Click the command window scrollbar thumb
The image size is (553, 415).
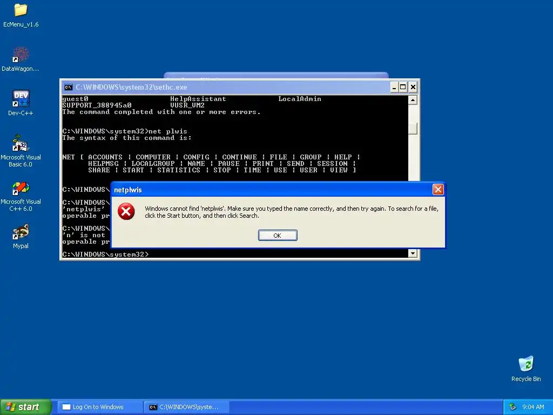(x=413, y=129)
